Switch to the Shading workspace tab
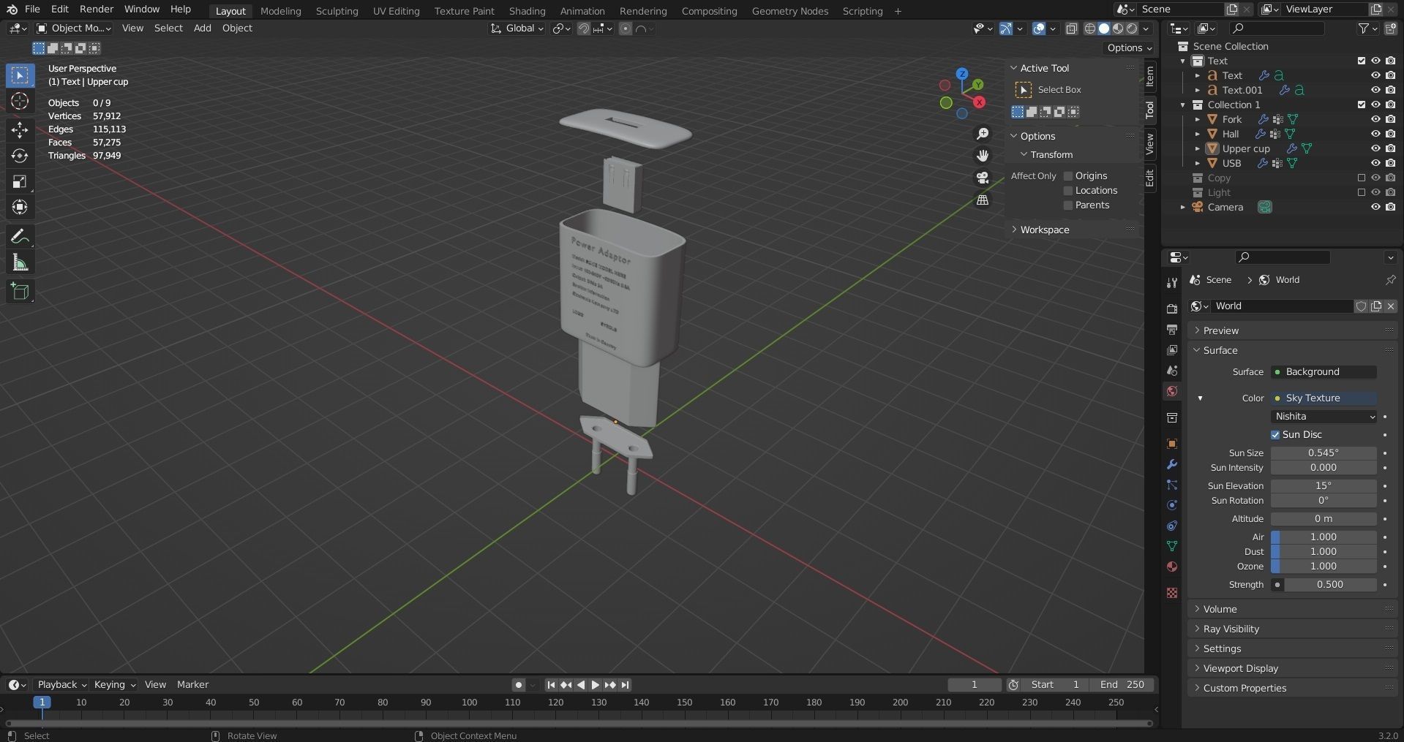The height and width of the screenshot is (742, 1404). (527, 11)
